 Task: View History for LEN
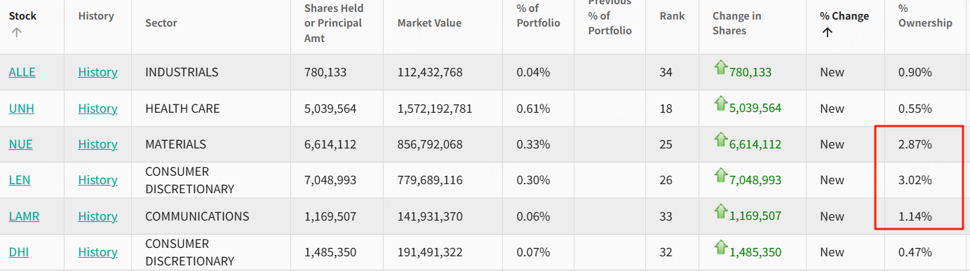pyautogui.click(x=97, y=180)
